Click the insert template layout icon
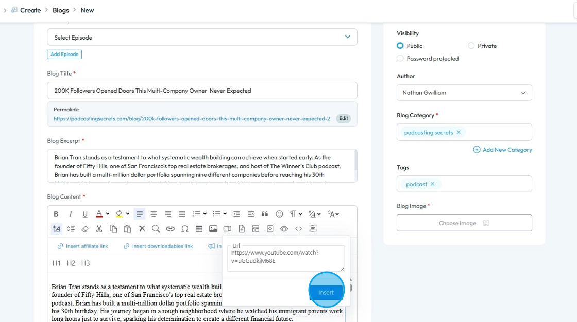This screenshot has height=322, width=577. click(256, 229)
